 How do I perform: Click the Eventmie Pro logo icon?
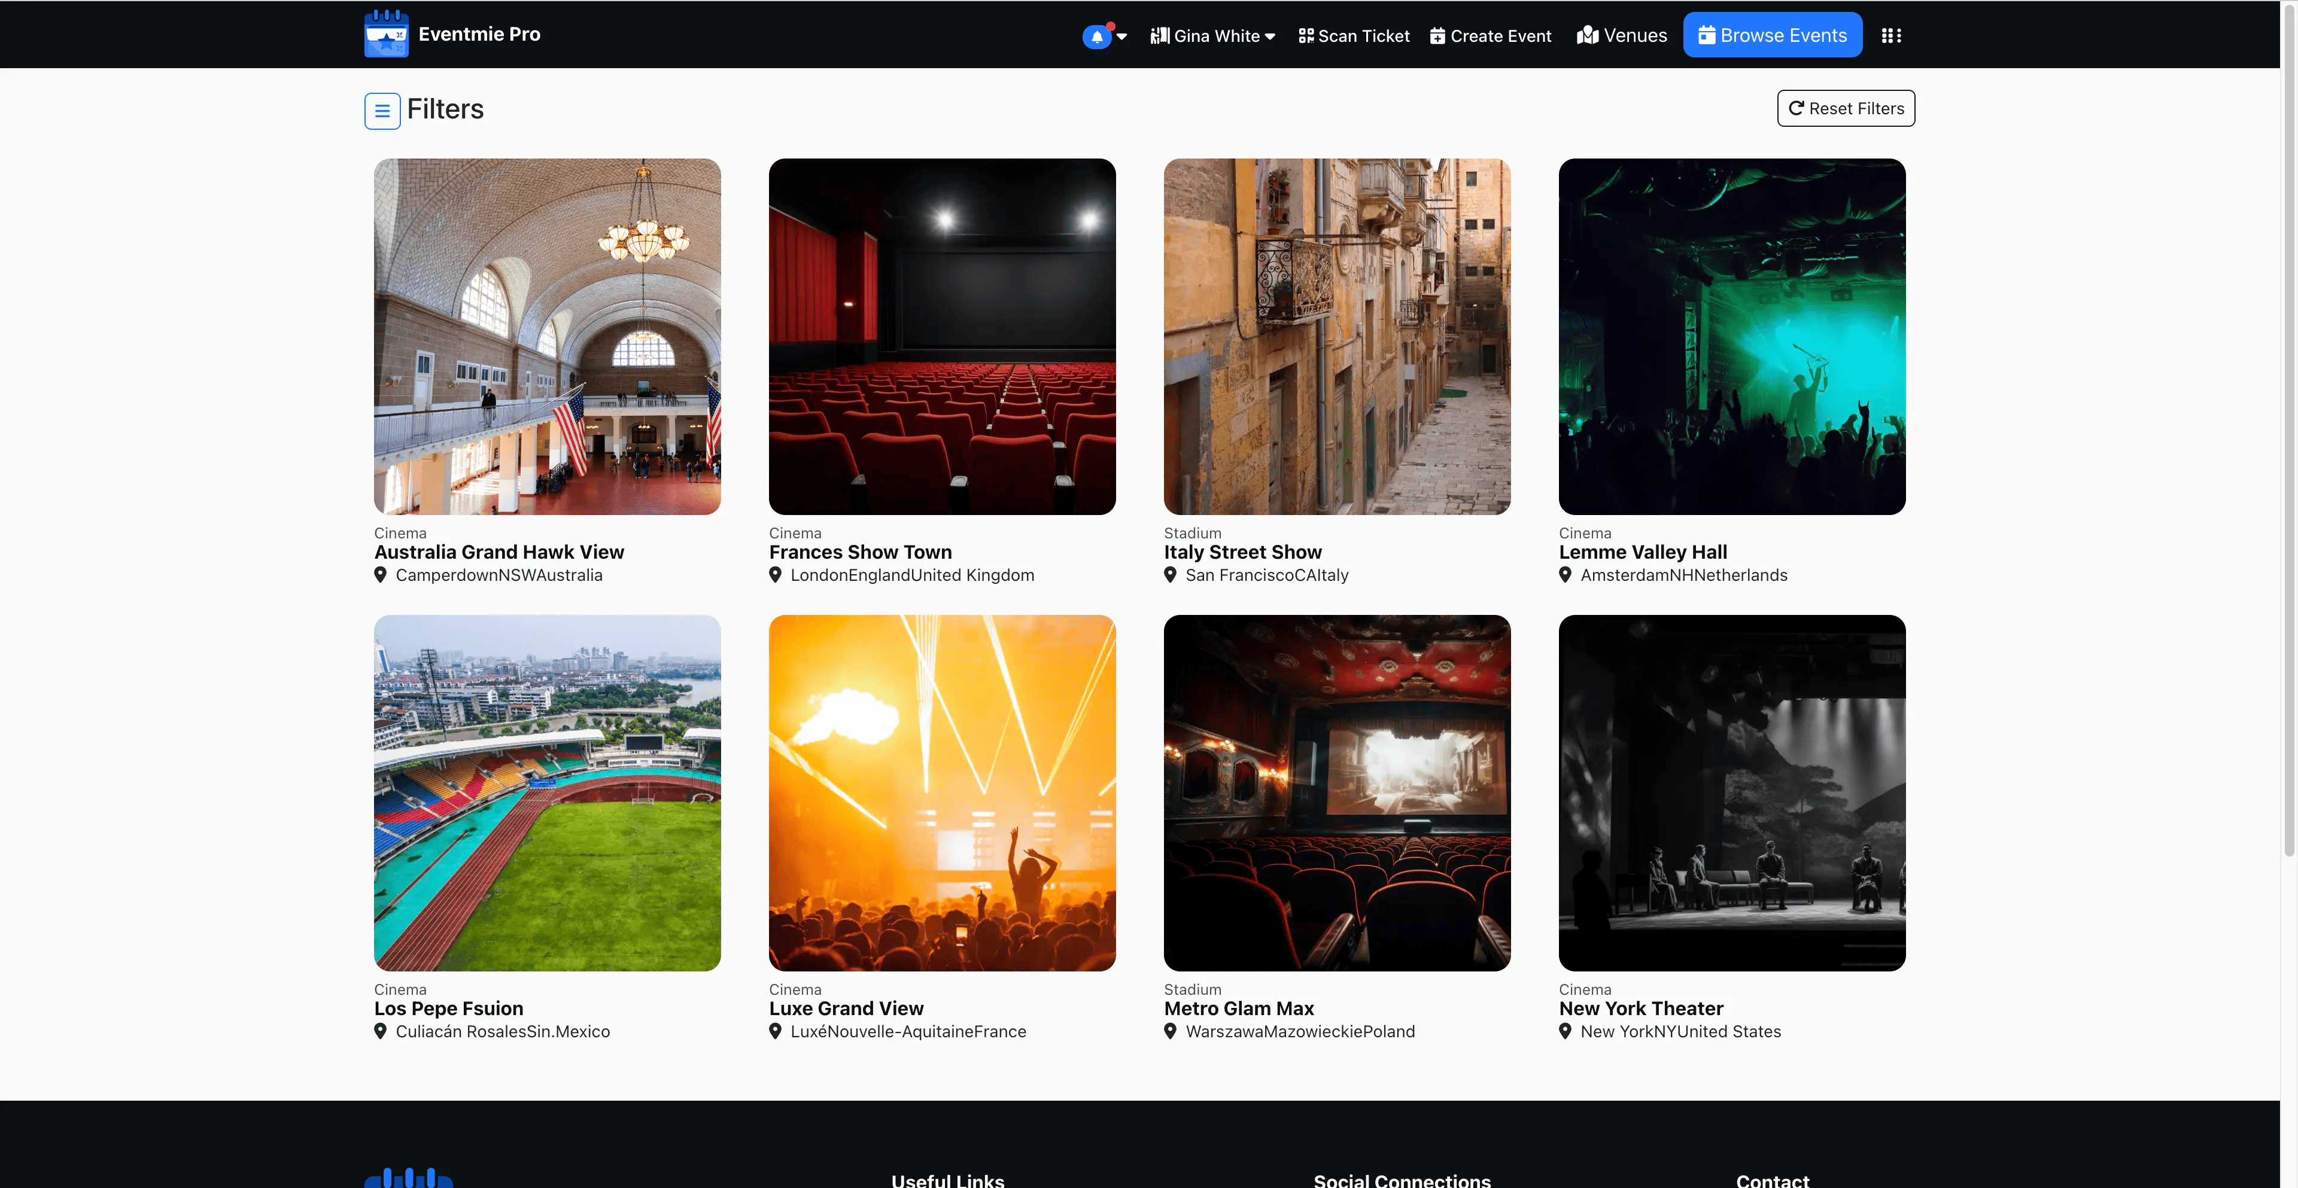386,34
